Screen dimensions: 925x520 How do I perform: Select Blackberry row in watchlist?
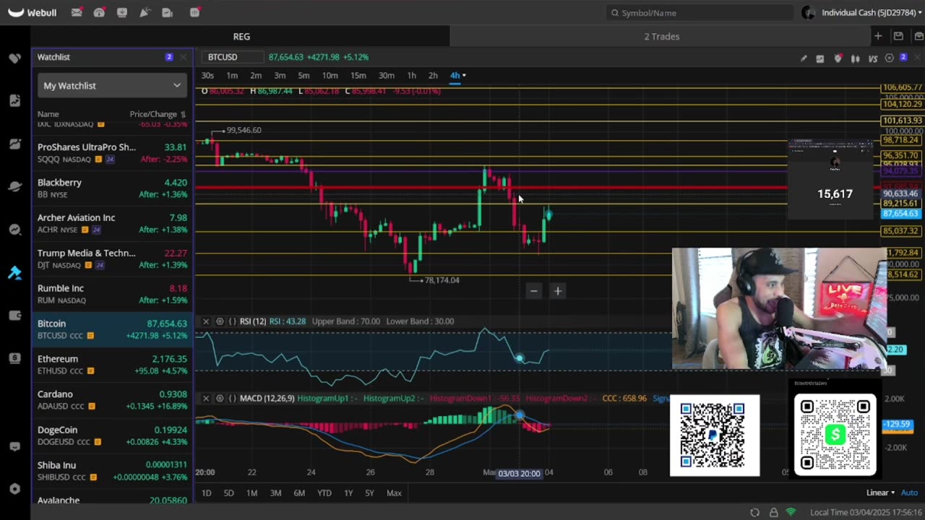(112, 188)
